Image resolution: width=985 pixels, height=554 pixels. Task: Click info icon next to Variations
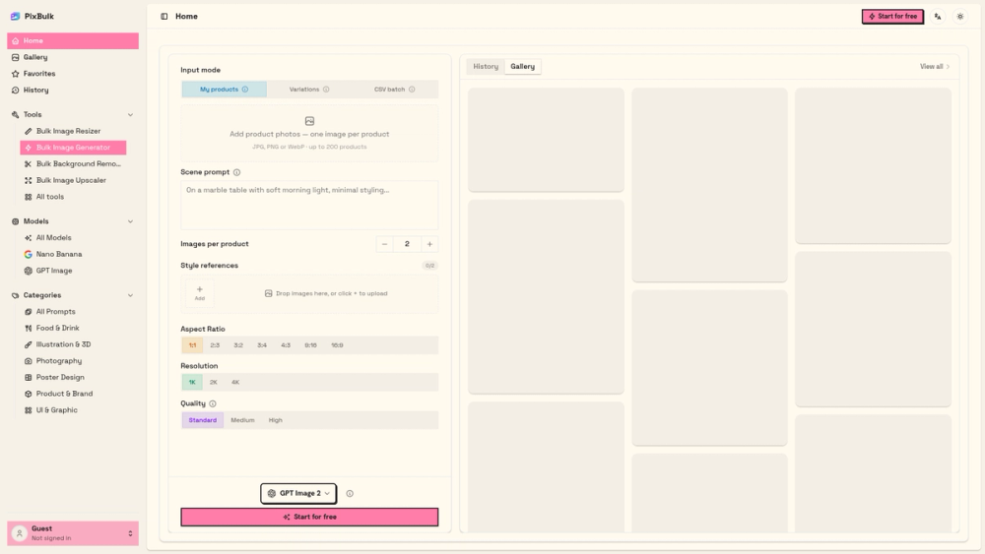(x=326, y=90)
